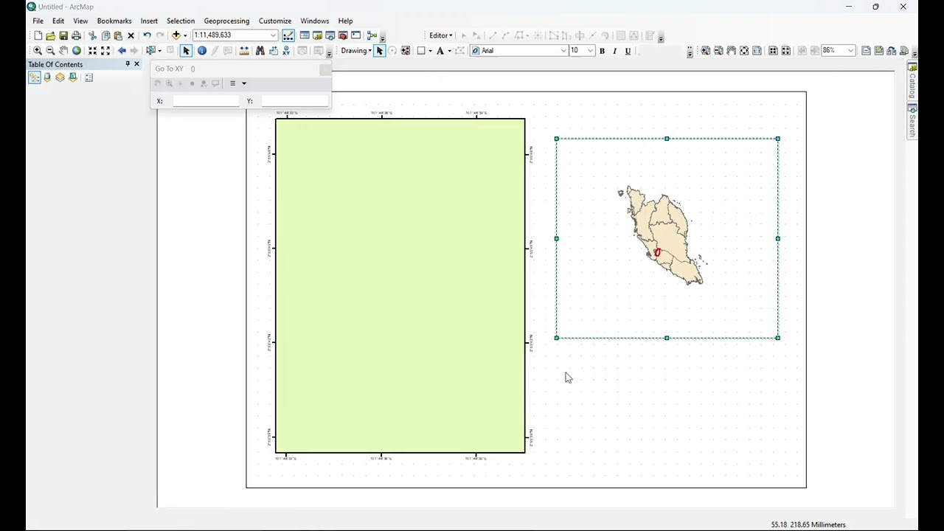This screenshot has width=944, height=531.
Task: Click the Y coordinate field in Go To XY
Action: click(295, 101)
